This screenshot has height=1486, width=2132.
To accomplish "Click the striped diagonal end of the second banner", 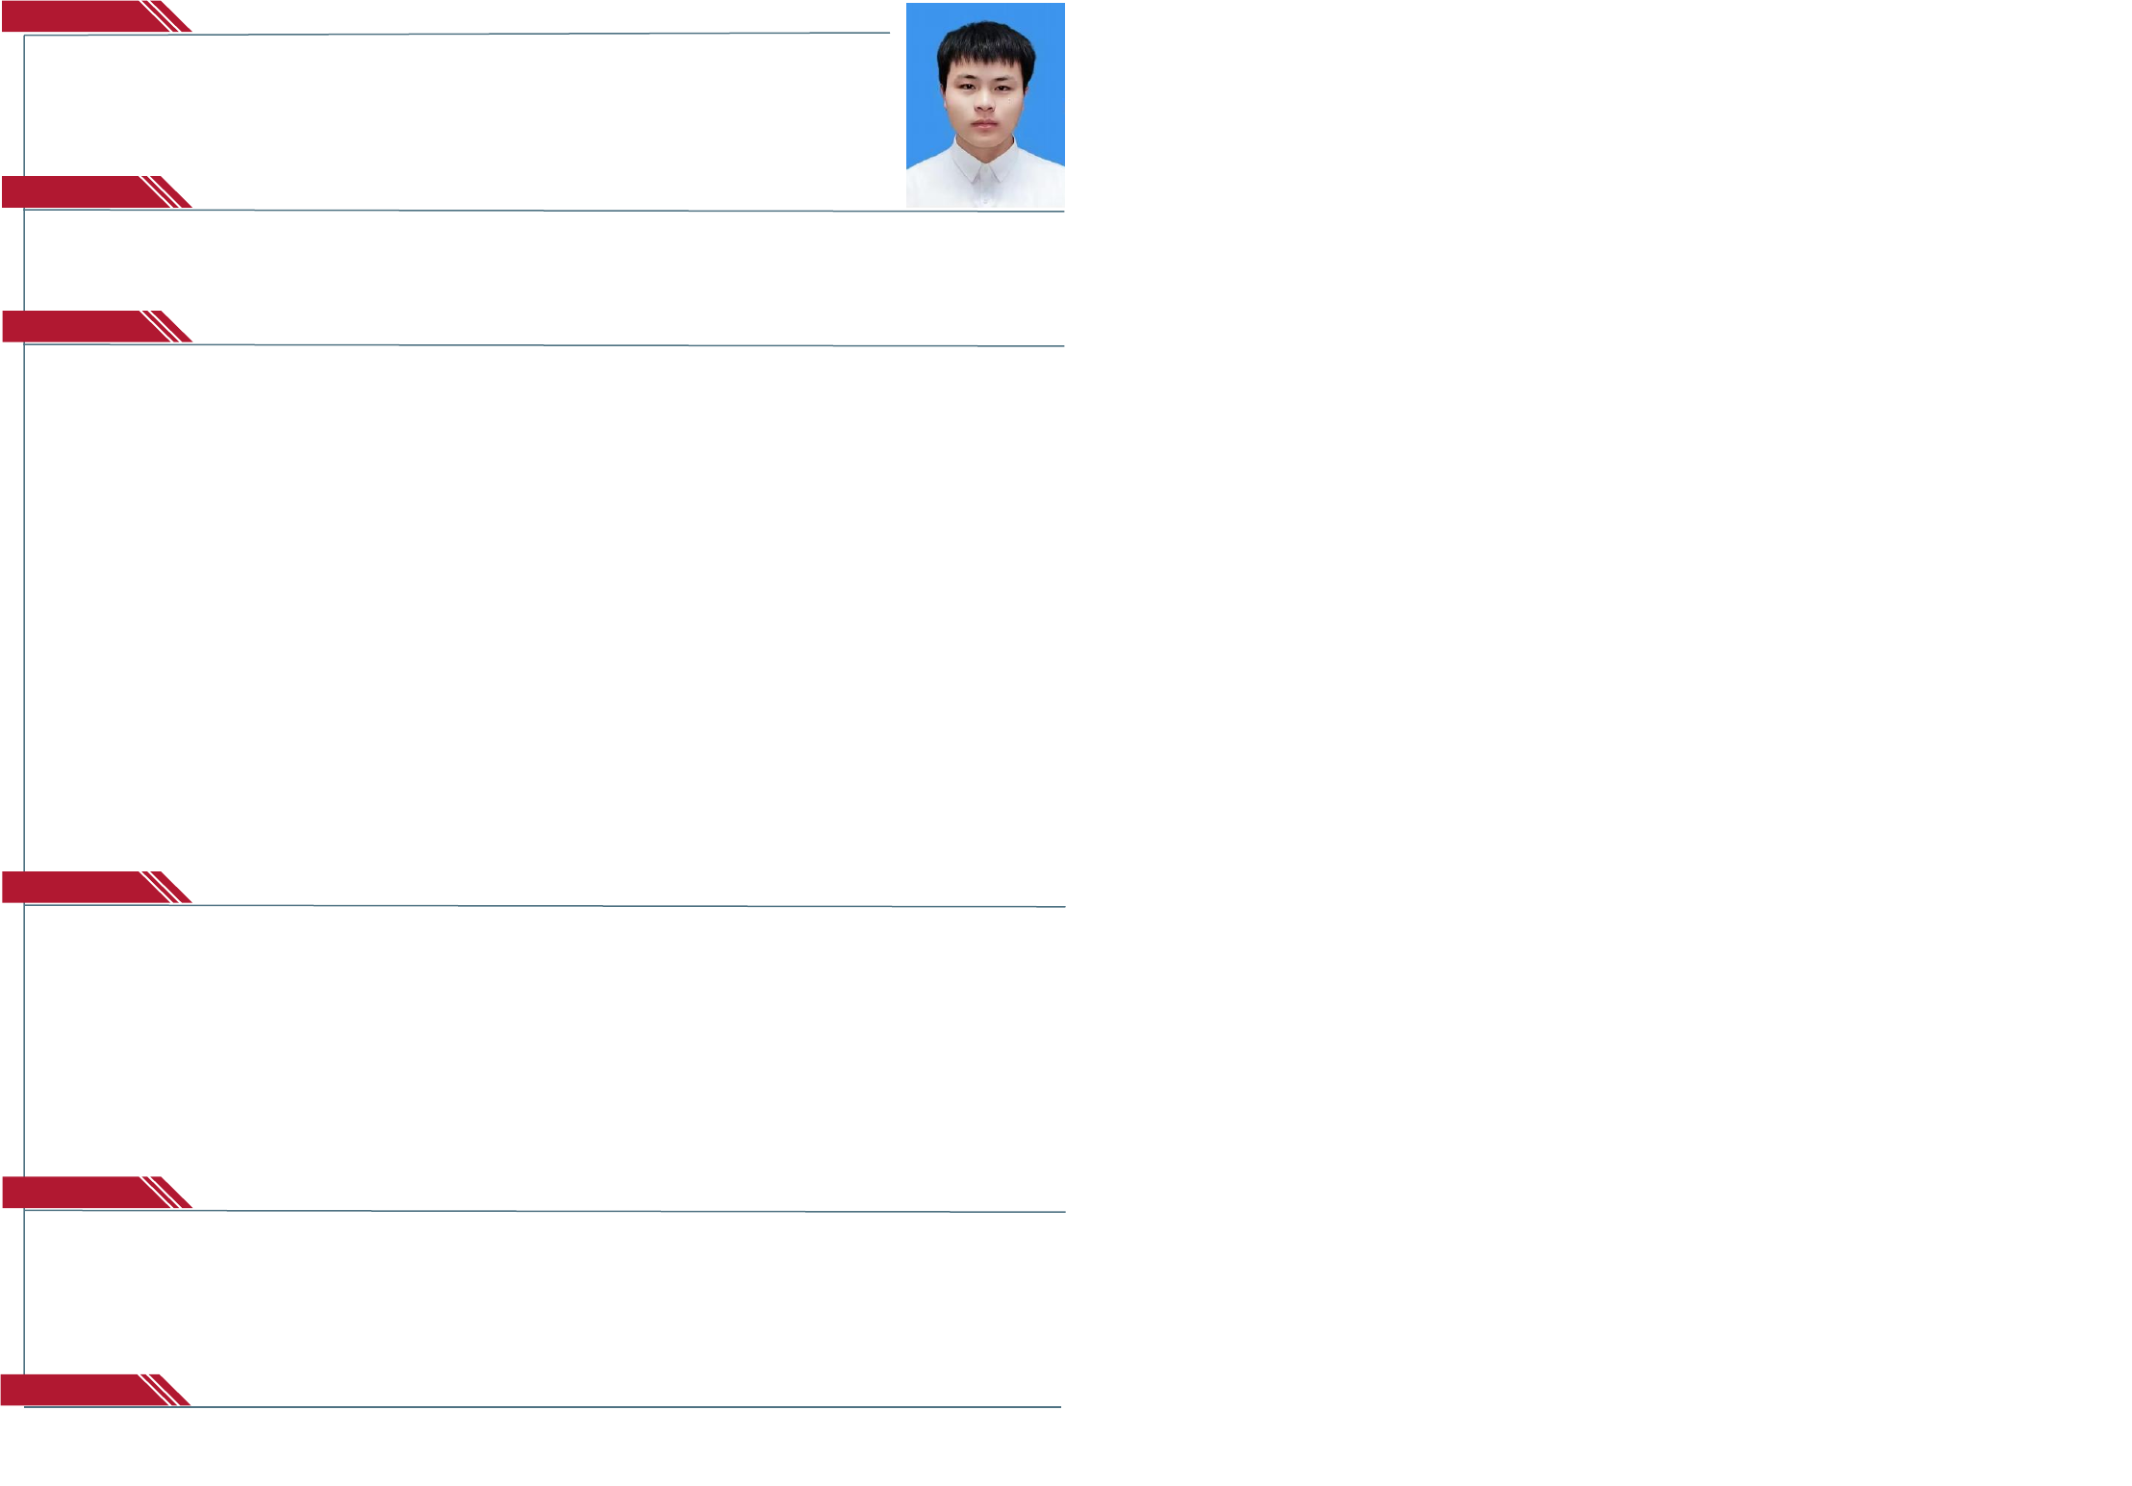I will point(167,192).
